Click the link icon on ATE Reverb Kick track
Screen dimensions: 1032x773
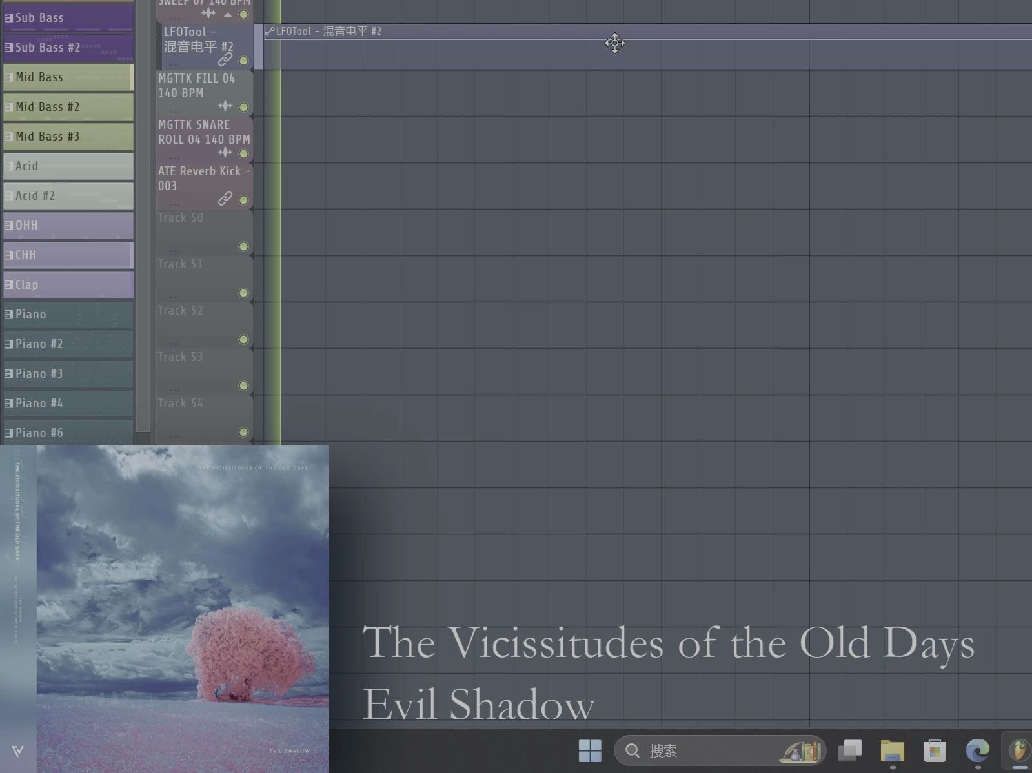225,198
